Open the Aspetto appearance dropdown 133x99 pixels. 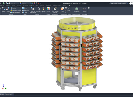(x=26, y=3)
